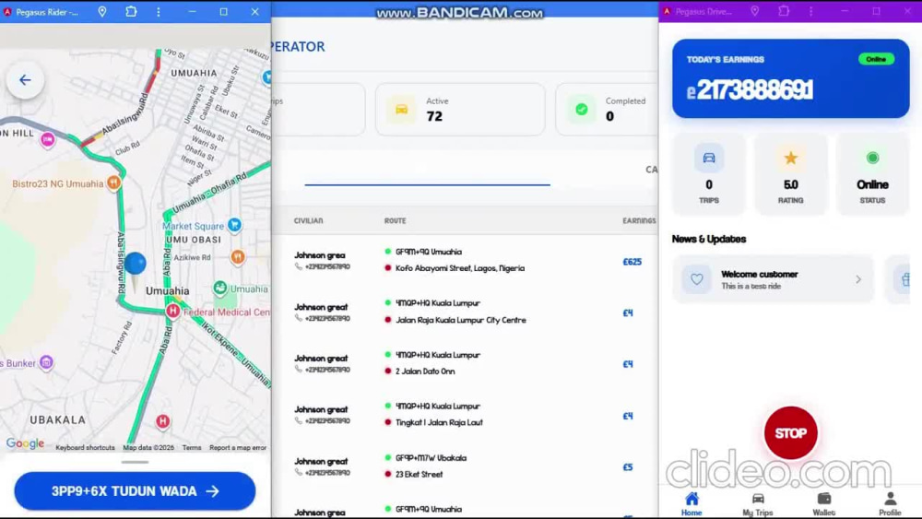922x519 pixels.
Task: Open the extensions icon in Pegasus Driver window
Action: pyautogui.click(x=784, y=11)
